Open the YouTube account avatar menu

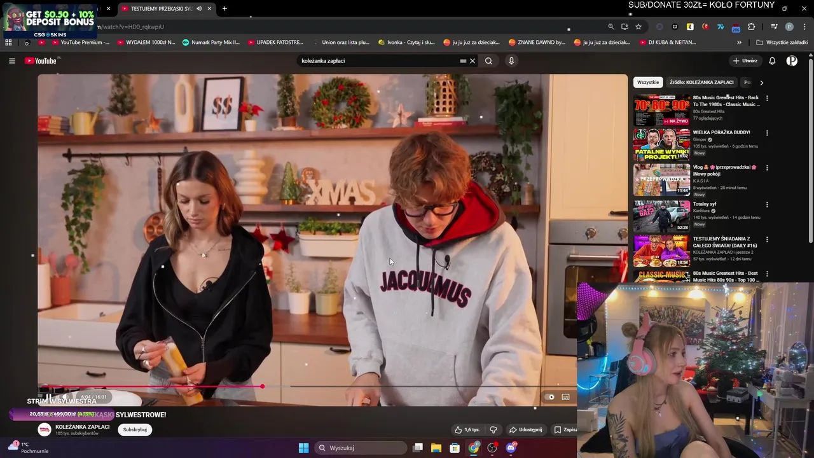point(792,61)
